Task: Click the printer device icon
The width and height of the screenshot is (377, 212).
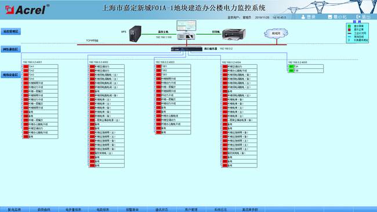Action: pyautogui.click(x=234, y=34)
